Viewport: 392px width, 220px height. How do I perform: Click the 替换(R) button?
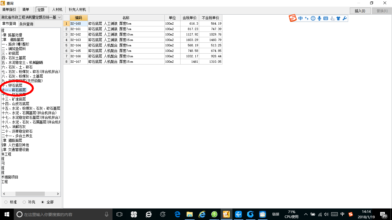pyautogui.click(x=382, y=11)
